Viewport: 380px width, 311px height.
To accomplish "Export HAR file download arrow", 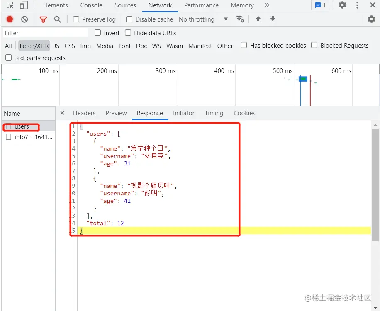I will pyautogui.click(x=273, y=19).
